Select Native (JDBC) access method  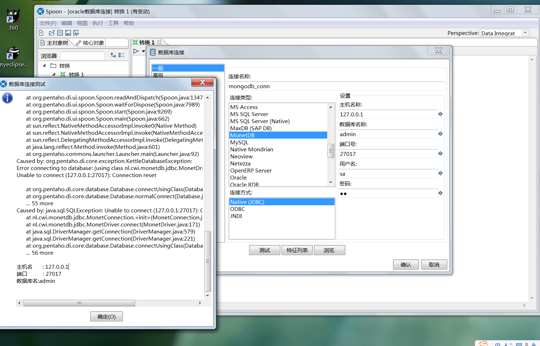tap(282, 202)
